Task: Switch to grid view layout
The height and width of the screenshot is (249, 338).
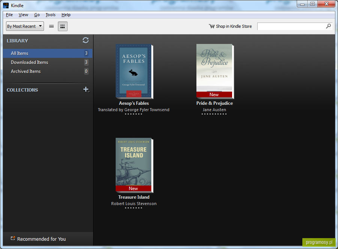Action: click(62, 26)
